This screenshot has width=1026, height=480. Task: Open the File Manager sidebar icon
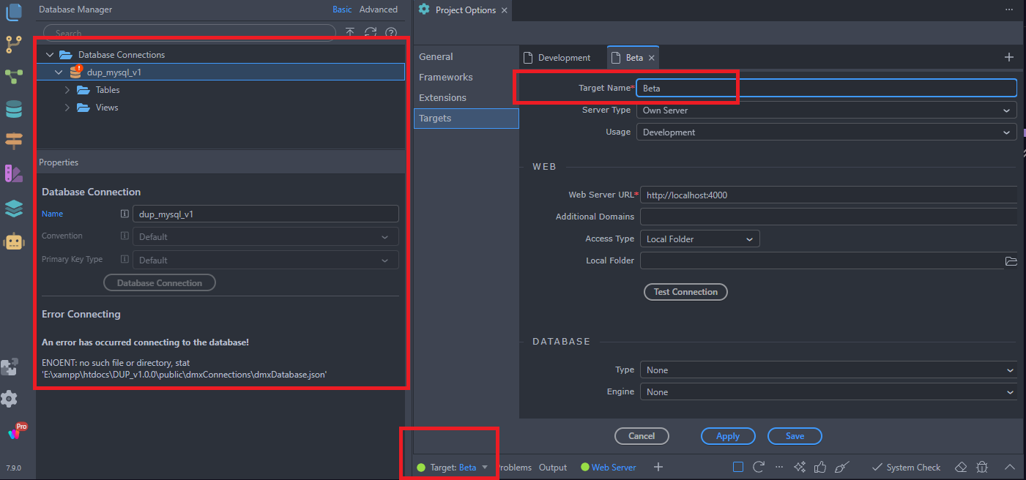point(14,12)
